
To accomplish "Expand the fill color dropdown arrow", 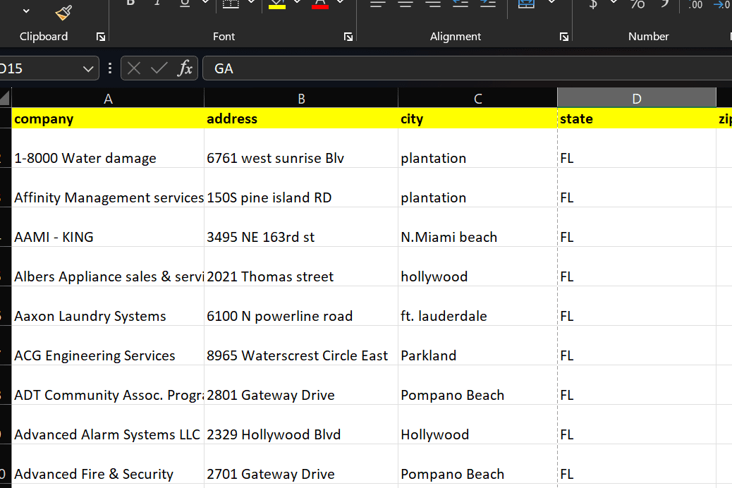I will pyautogui.click(x=298, y=2).
